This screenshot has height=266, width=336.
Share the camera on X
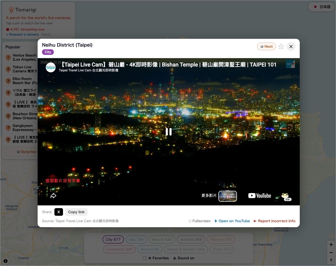click(x=59, y=212)
